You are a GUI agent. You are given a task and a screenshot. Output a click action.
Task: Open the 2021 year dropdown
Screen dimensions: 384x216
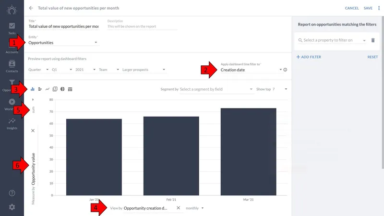(85, 70)
